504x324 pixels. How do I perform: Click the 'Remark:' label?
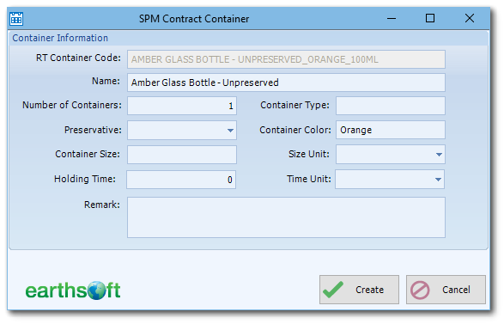coord(102,205)
